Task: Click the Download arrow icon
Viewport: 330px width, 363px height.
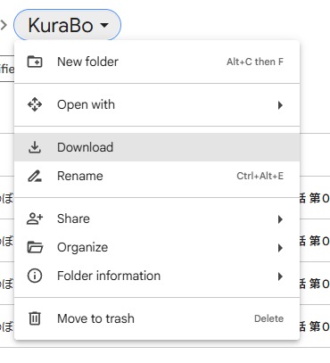Action: click(35, 147)
